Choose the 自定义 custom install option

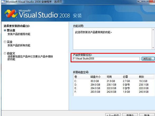(x=5, y=53)
